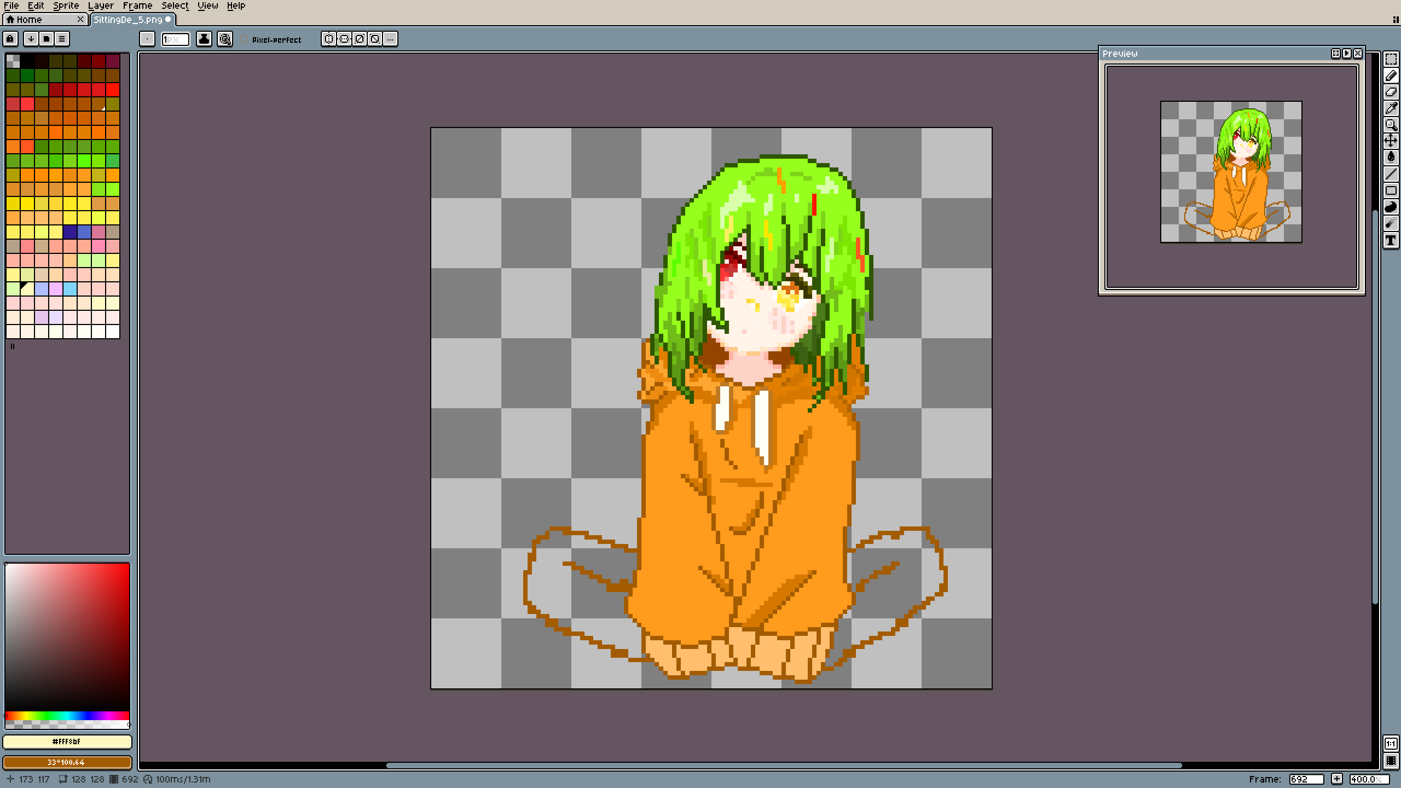This screenshot has width=1401, height=788.
Task: Open the ink type button
Action: 204,39
